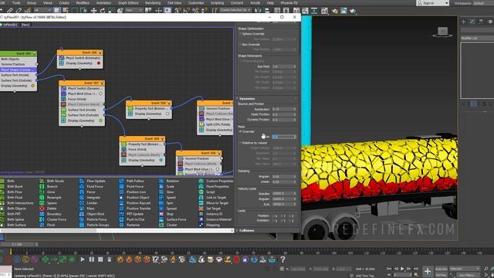Viewport: 494px width, 278px height.
Task: Click the Pause button in Phoenix toolbar
Action: click(91, 259)
